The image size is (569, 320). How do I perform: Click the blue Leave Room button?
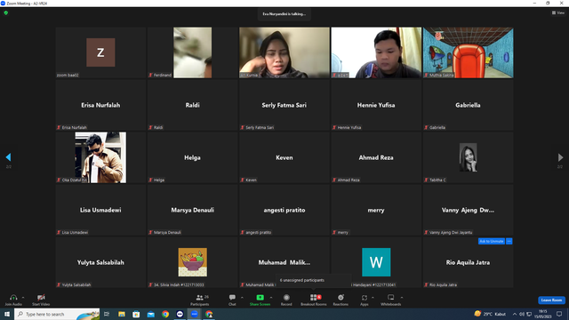point(551,300)
